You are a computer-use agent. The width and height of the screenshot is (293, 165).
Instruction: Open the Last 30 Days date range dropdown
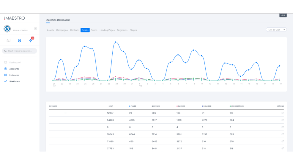(x=276, y=30)
